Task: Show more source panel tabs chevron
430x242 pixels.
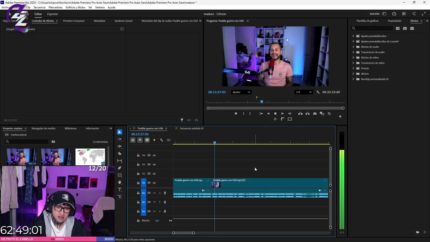Action: tap(200, 21)
